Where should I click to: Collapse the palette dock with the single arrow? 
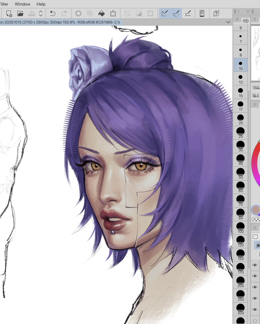pyautogui.click(x=238, y=11)
